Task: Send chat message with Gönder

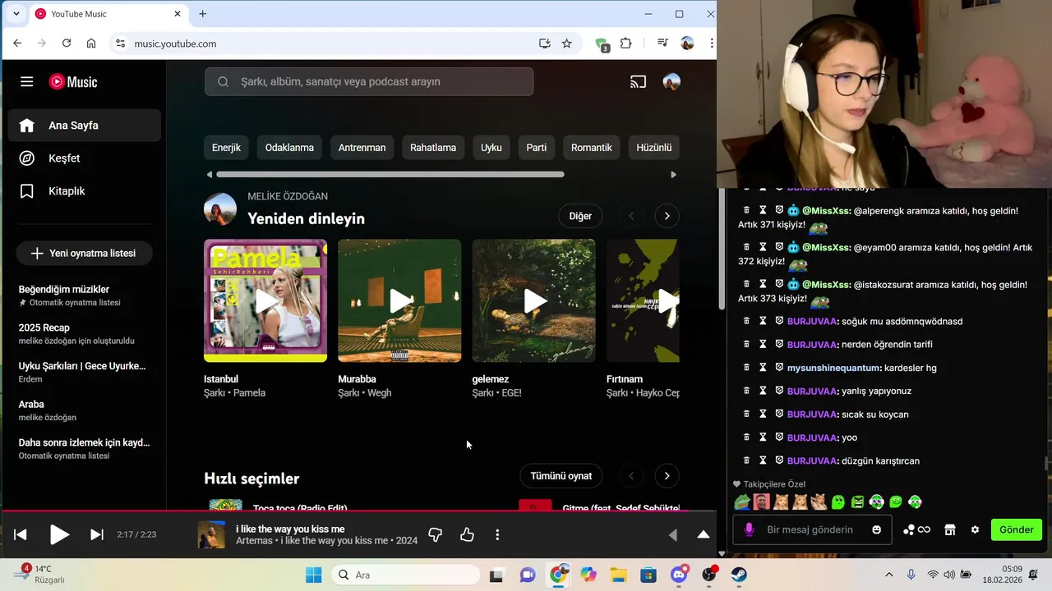Action: 1017,529
